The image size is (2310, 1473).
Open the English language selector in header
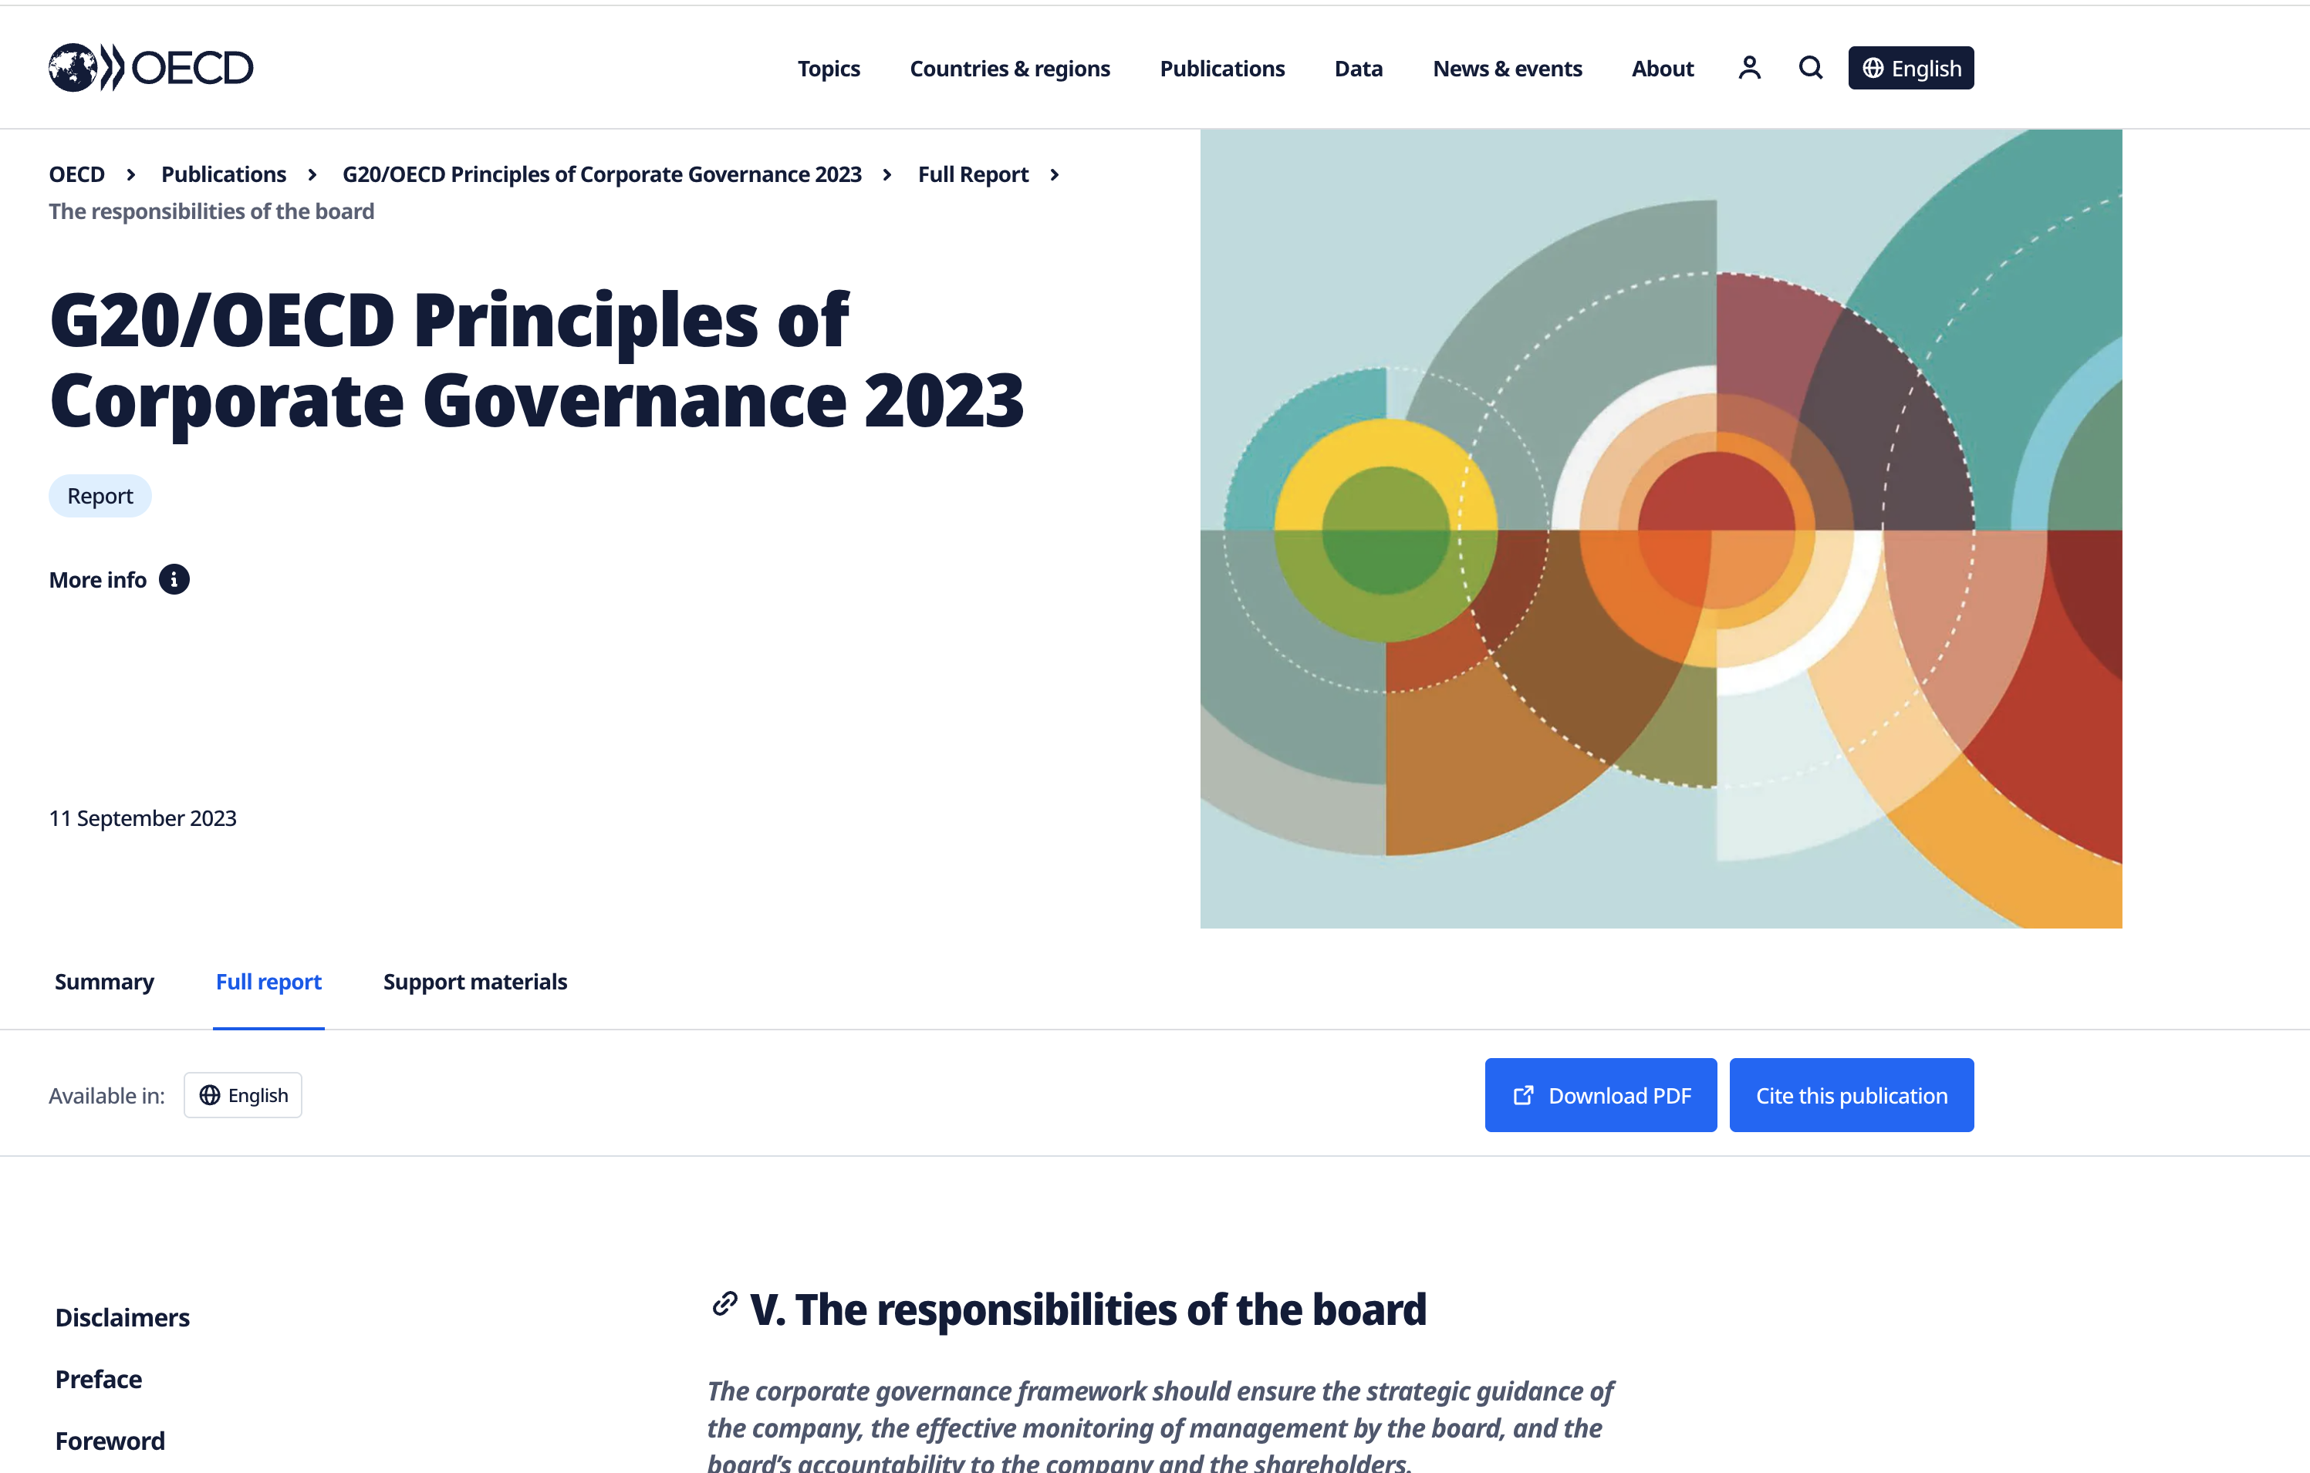tap(1911, 68)
